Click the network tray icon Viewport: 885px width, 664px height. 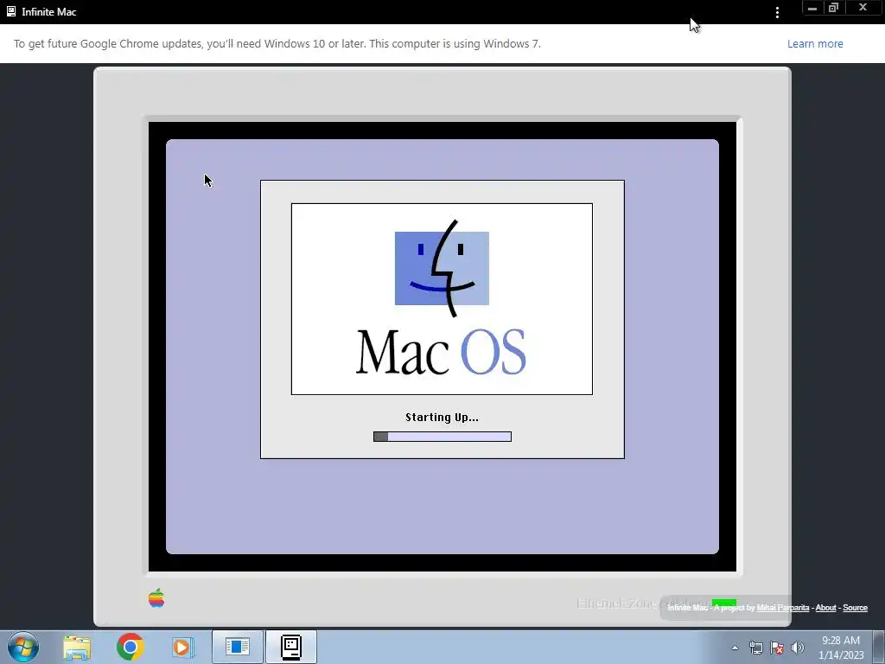click(755, 648)
